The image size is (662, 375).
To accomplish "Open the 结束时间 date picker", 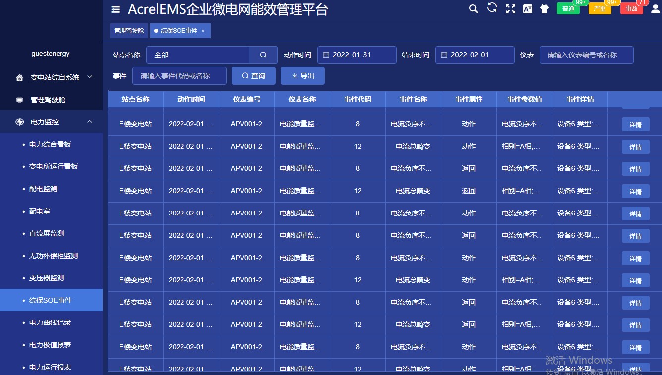I will (x=475, y=55).
